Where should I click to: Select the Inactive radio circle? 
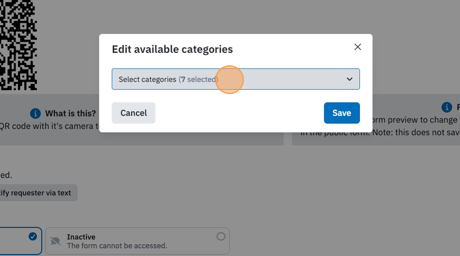point(221,237)
